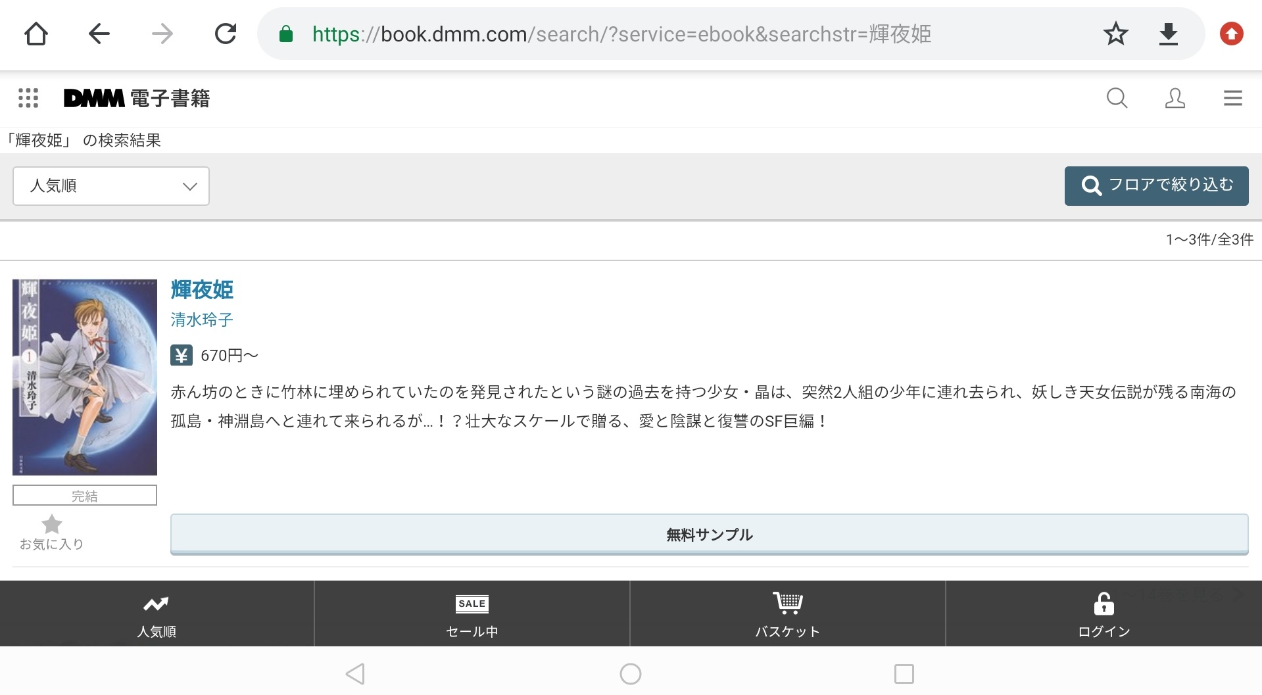Reload the page with refresh icon
The image size is (1262, 695).
click(x=226, y=34)
